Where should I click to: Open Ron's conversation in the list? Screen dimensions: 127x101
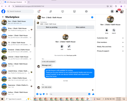tap(17, 22)
